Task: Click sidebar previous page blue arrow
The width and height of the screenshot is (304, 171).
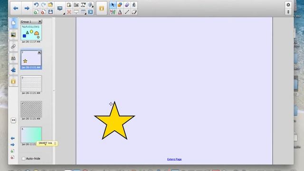Action: (13, 138)
